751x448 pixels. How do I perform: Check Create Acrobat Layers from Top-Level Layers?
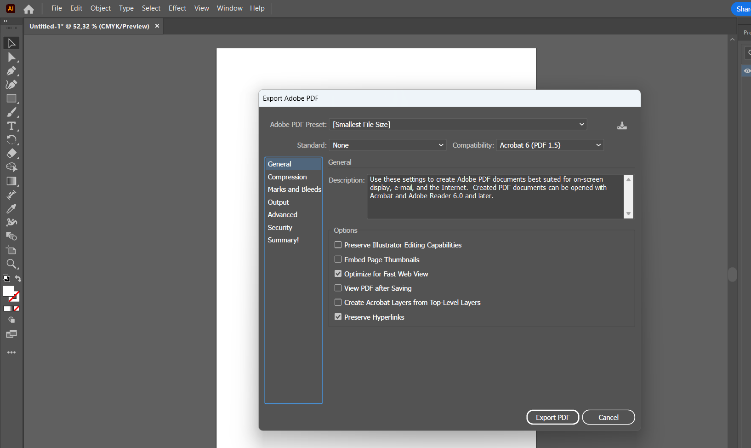[338, 302]
